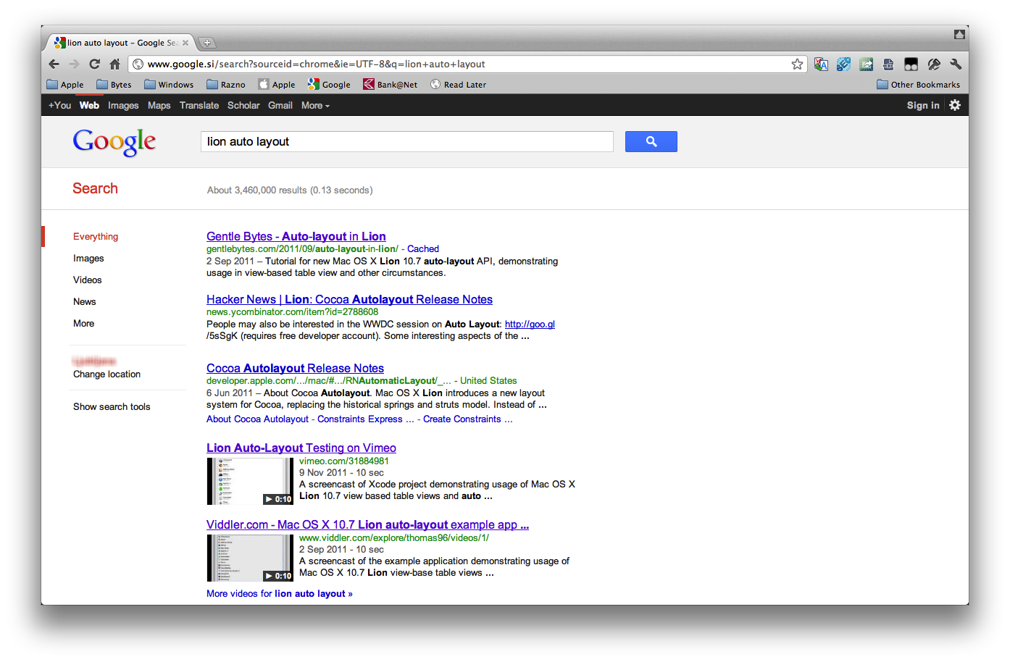Open the Cached link for Gentle Bytes

click(x=423, y=249)
